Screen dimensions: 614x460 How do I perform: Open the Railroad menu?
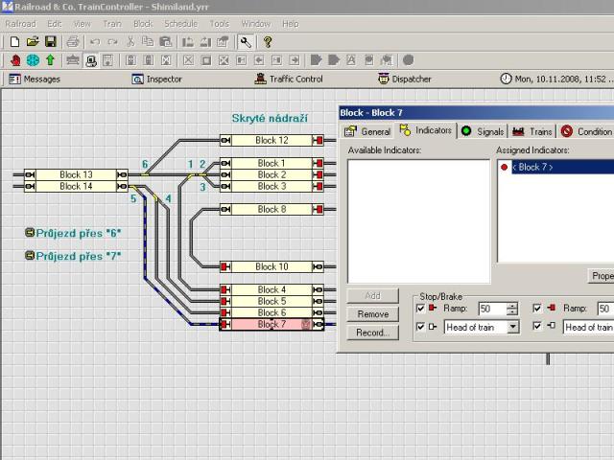pos(21,24)
